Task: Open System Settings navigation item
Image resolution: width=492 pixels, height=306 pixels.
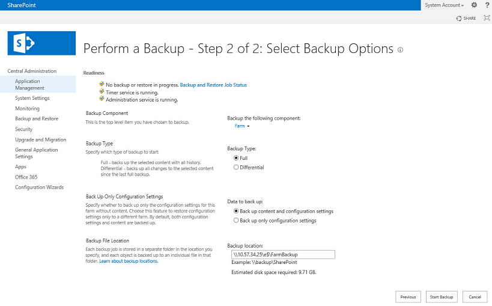Action: [x=32, y=98]
